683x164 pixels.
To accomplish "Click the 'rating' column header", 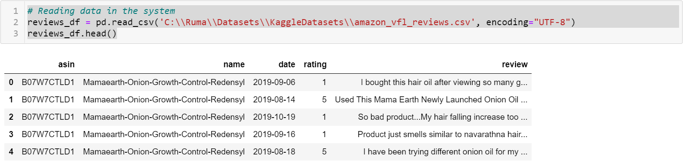I will tap(315, 65).
